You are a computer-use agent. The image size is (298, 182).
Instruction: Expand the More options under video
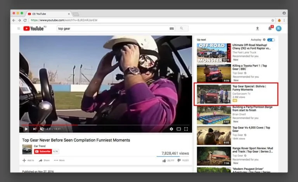click(59, 160)
